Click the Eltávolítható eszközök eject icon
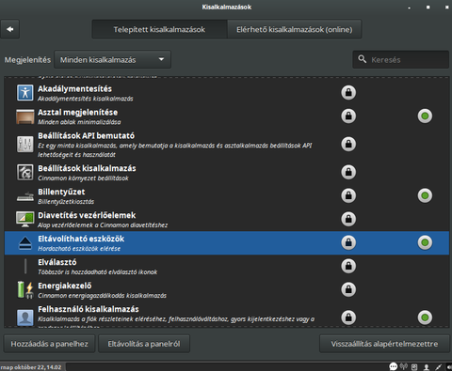Image resolution: width=452 pixels, height=371 pixels. (25, 243)
